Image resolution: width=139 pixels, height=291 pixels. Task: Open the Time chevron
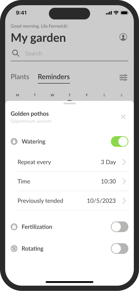pos(124,181)
